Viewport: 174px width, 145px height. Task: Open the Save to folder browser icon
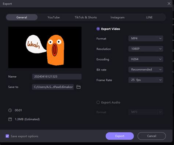(79, 87)
